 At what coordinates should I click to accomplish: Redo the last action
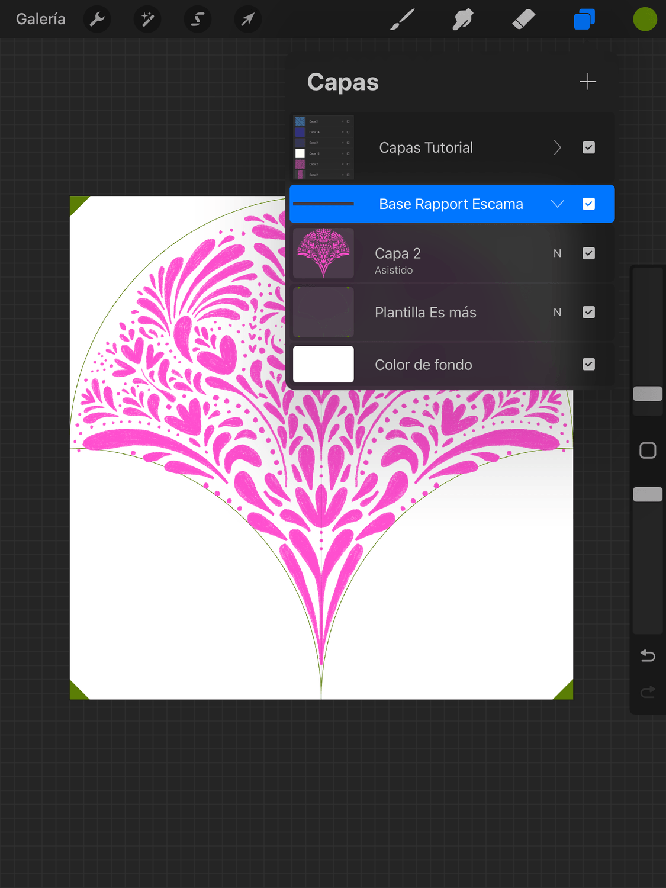point(648,691)
